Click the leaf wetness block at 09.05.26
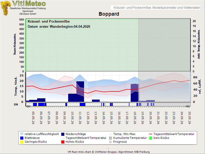Viewport: 205px width, 154px height. (66, 104)
